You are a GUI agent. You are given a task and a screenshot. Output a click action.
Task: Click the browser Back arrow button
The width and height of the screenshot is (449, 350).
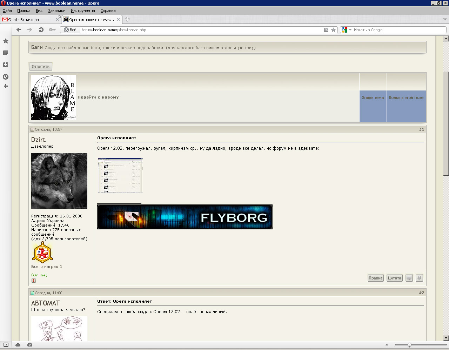19,30
